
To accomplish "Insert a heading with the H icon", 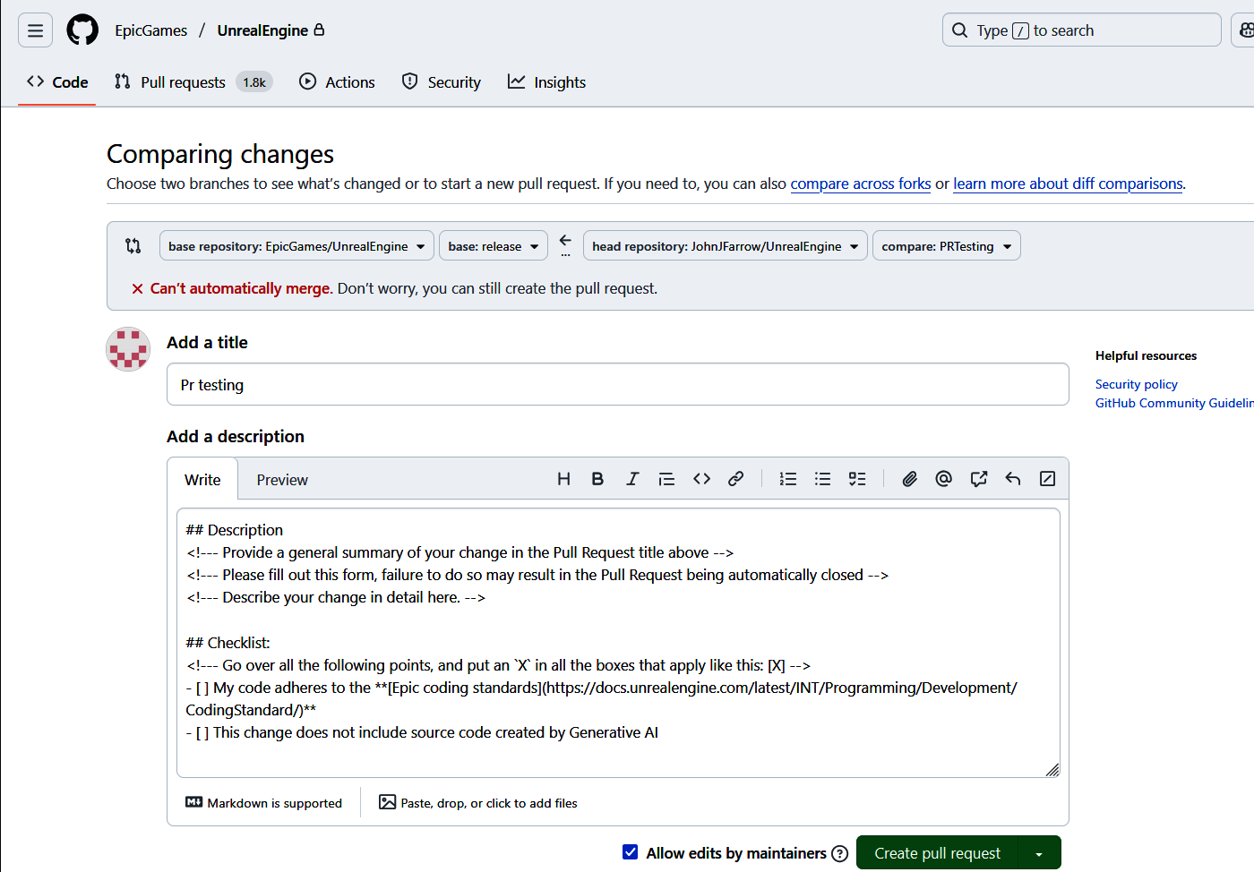I will (x=563, y=479).
